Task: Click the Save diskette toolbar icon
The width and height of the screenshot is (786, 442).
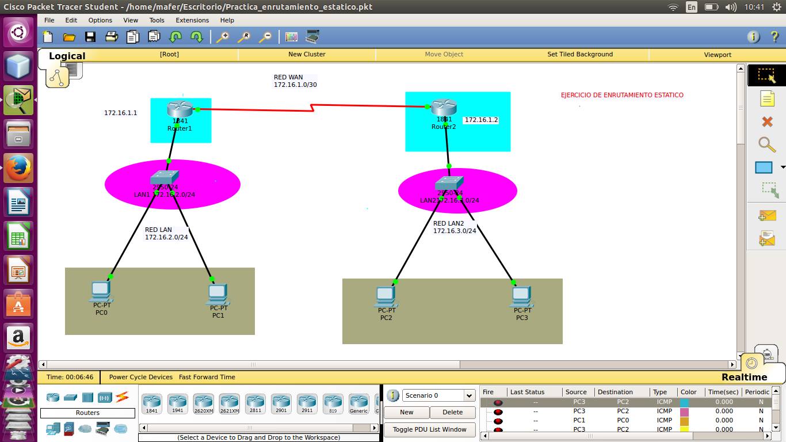Action: [x=90, y=36]
